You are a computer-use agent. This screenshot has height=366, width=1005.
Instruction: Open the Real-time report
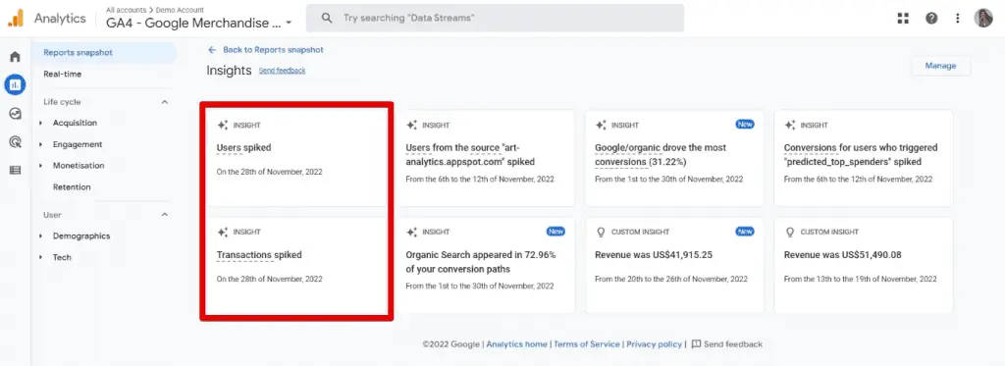pyautogui.click(x=62, y=74)
